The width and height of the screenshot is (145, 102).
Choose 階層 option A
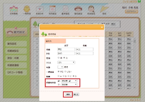pos(58,76)
